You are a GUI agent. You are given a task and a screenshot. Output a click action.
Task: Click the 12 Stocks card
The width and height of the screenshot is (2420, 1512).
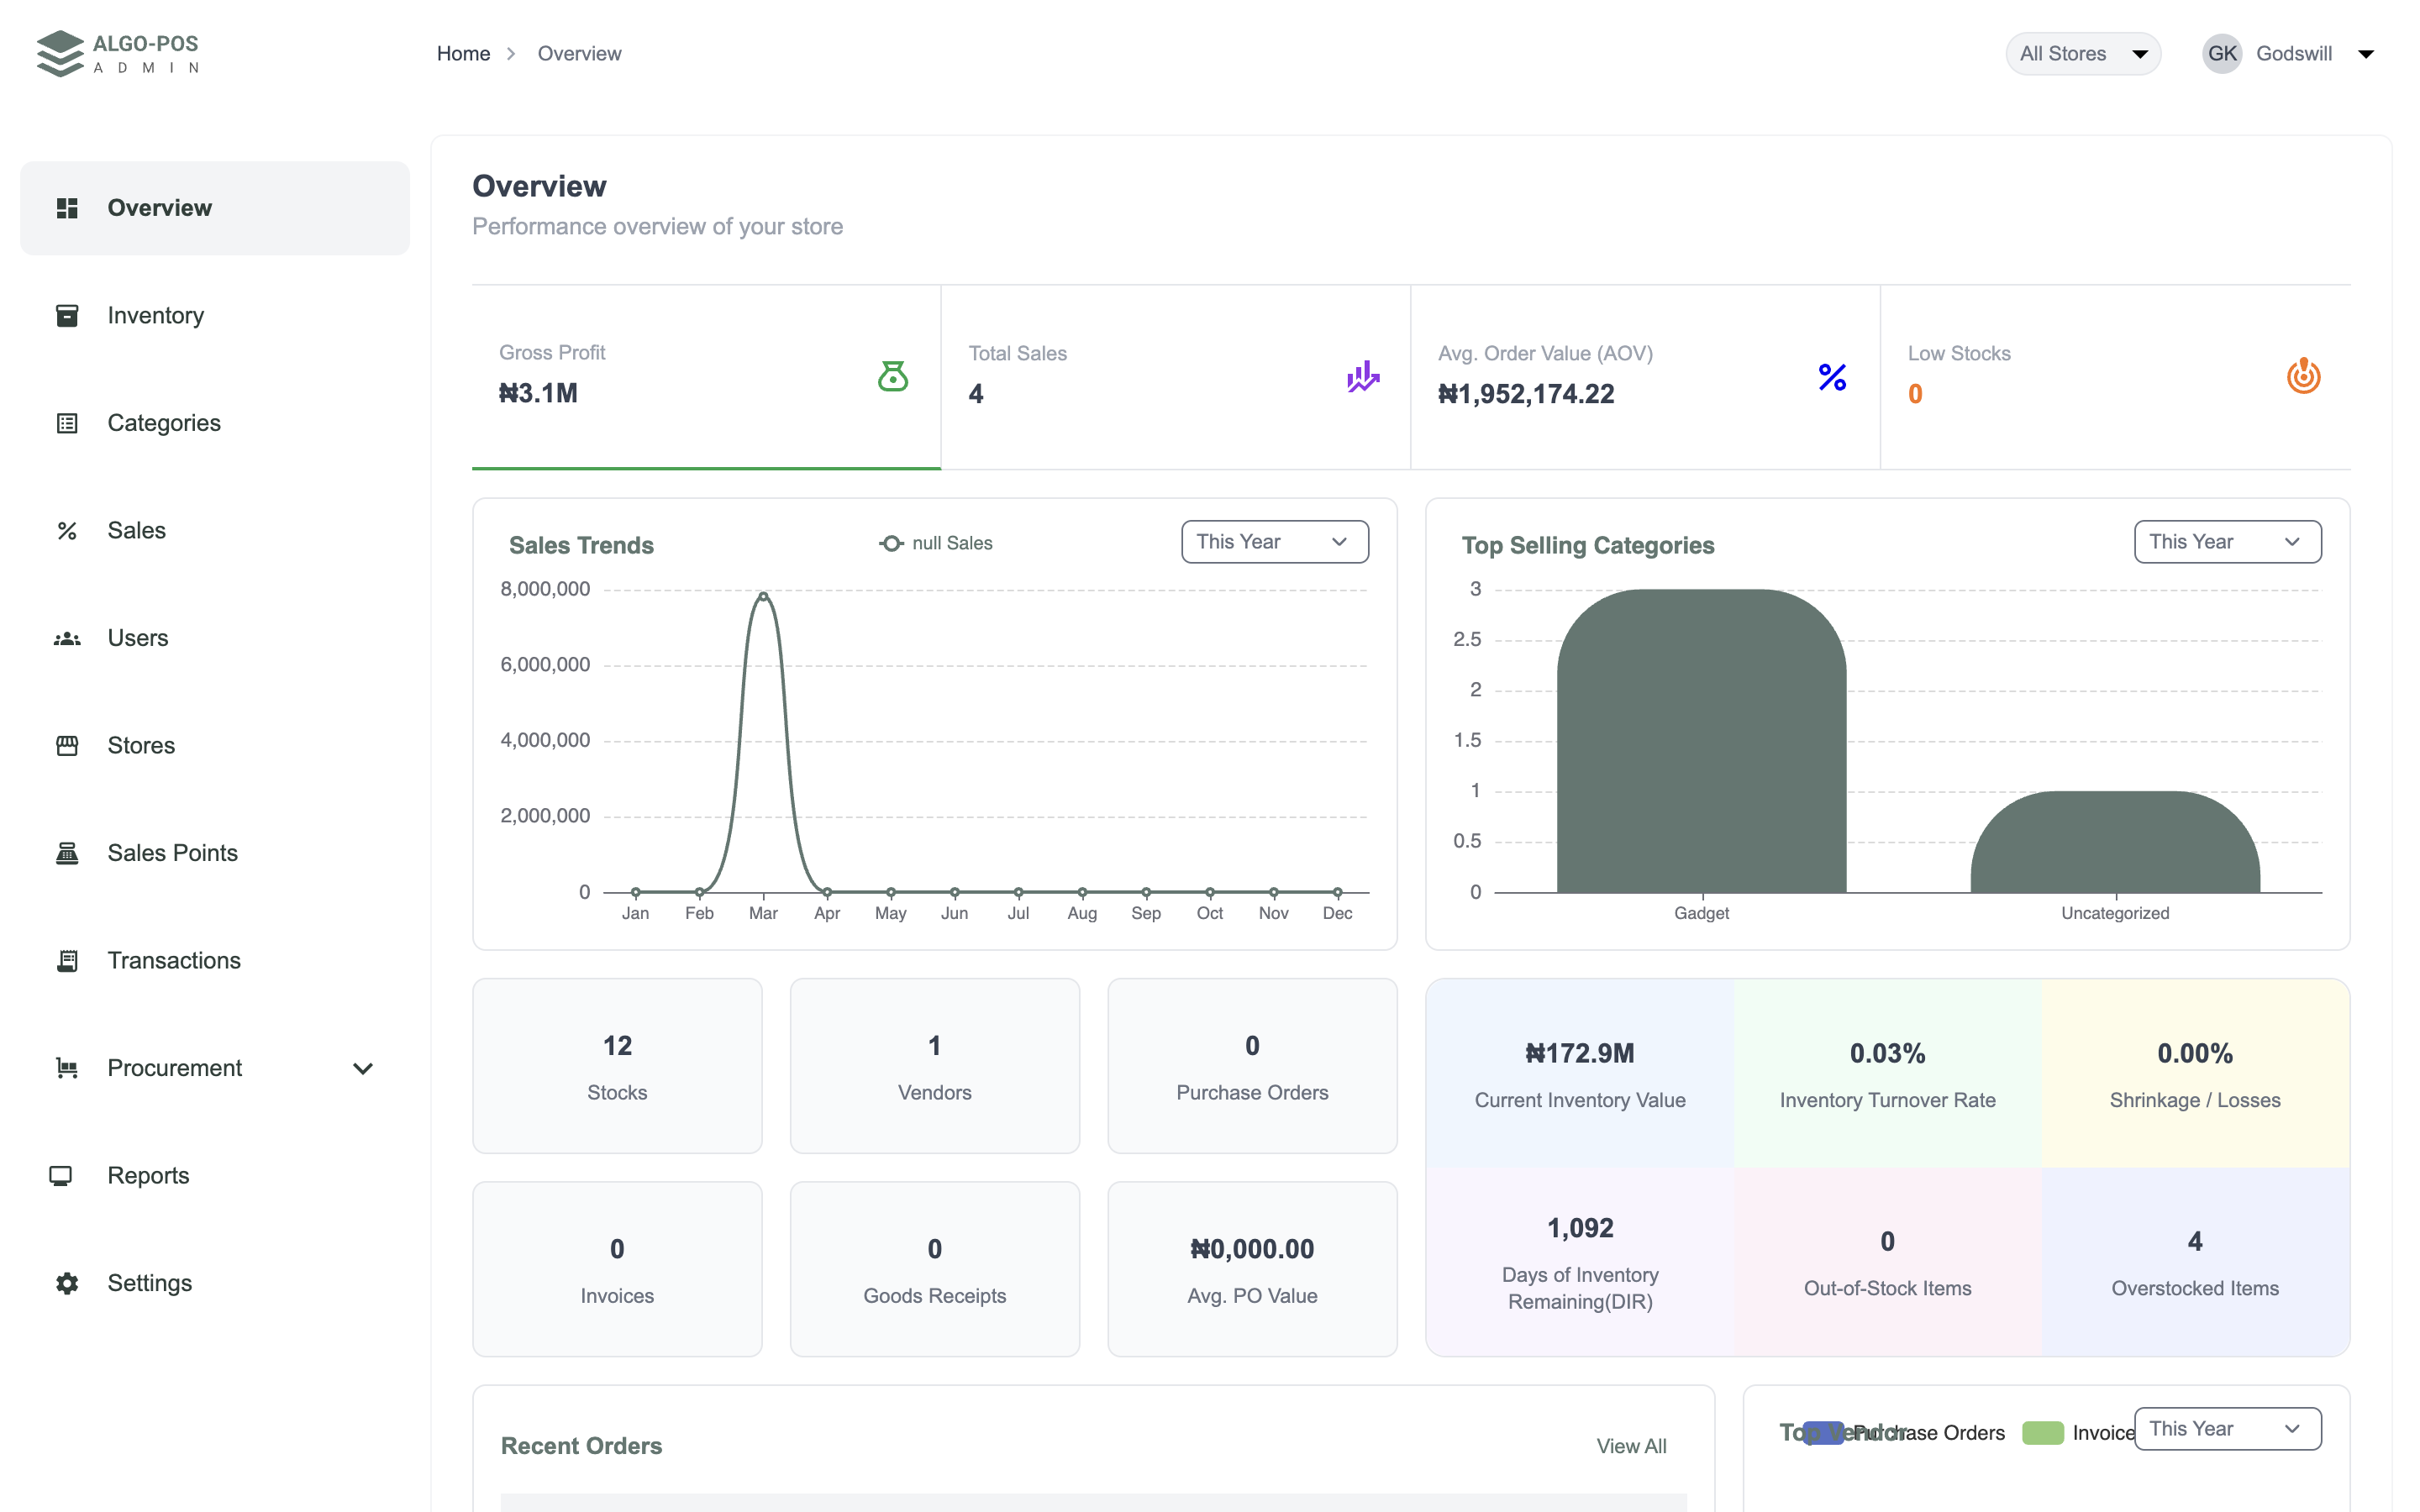point(617,1066)
